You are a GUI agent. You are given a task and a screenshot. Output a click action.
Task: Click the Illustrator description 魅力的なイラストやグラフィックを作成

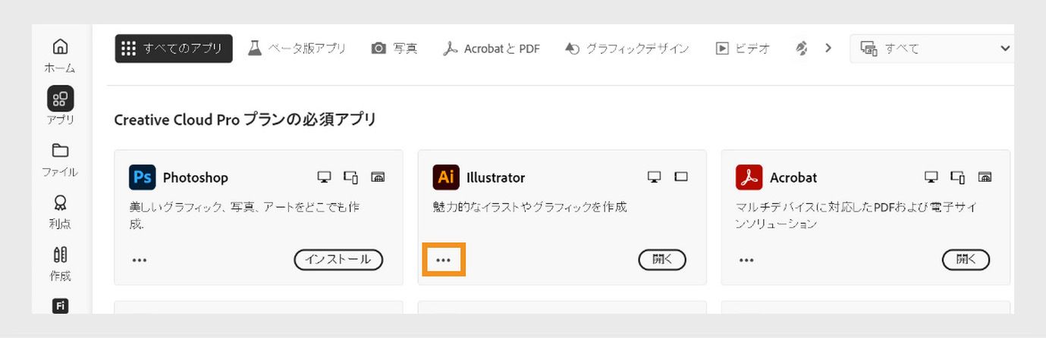pyautogui.click(x=529, y=206)
